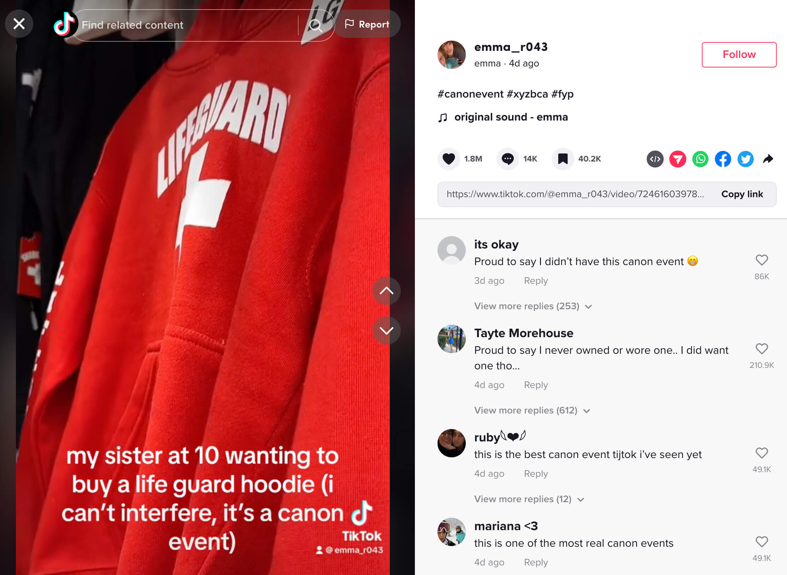Click the Facebook share icon
Viewport: 787px width, 575px height.
tap(723, 159)
